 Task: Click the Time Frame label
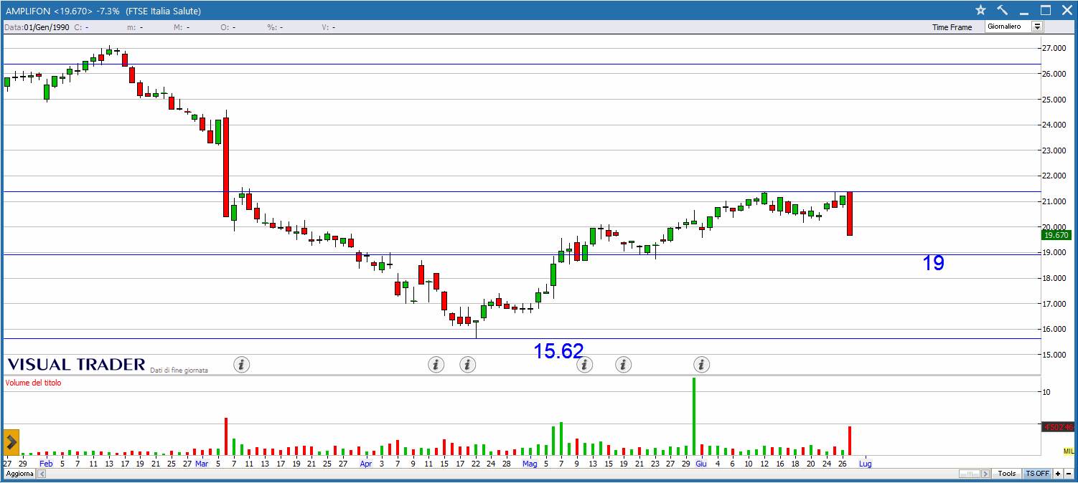952,27
